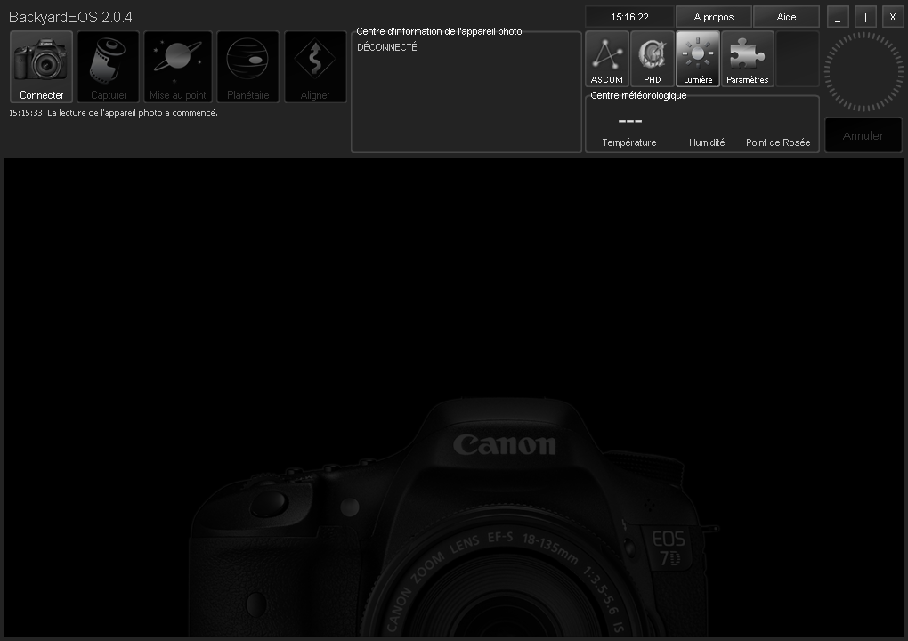Click the Humidité label
This screenshot has width=908, height=641.
click(707, 142)
